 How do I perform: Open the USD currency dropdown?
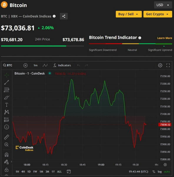163,5
